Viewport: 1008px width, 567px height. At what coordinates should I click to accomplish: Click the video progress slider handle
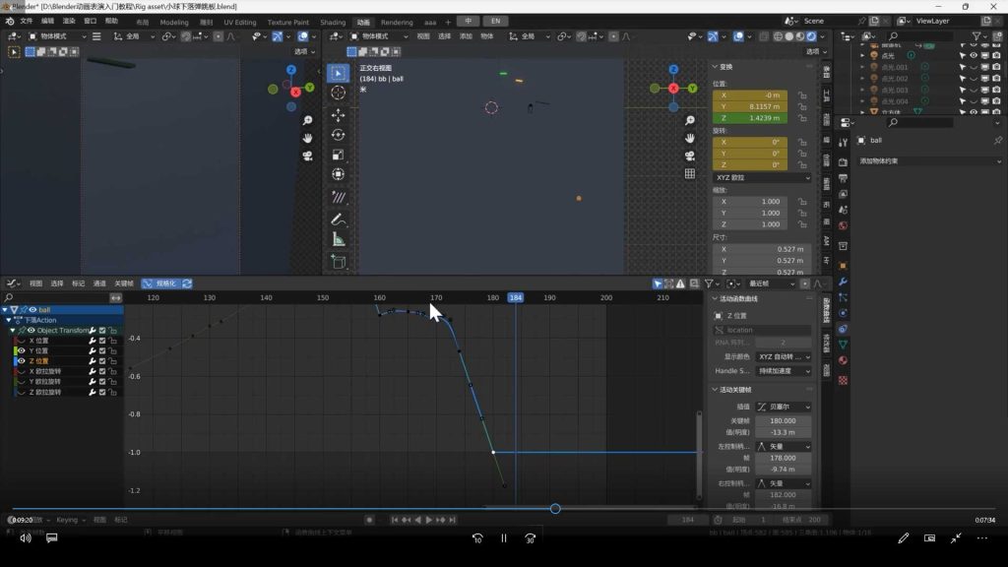[x=555, y=509]
